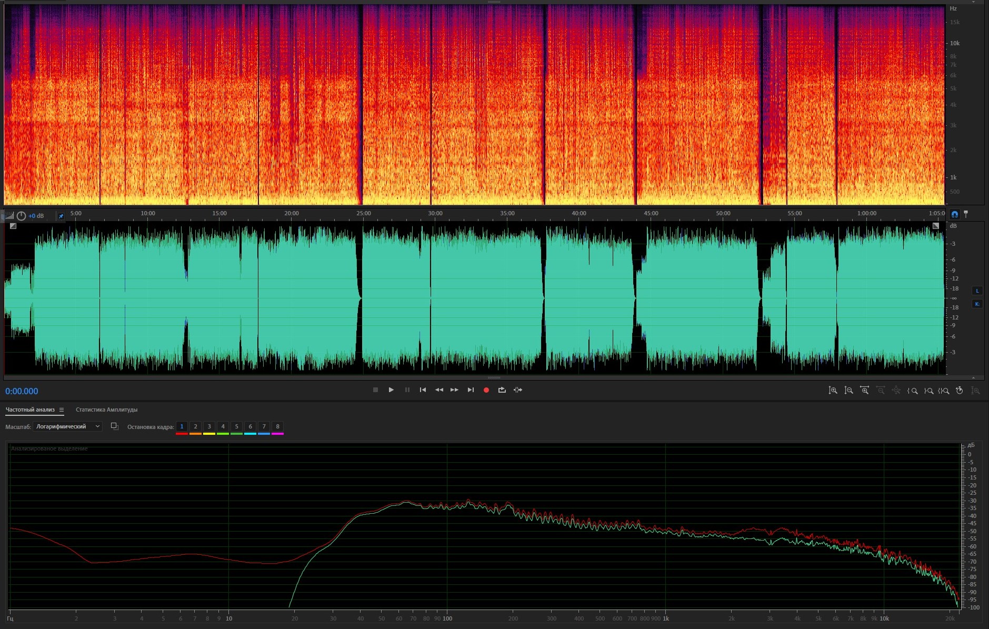Click the Skip Selection icon
This screenshot has width=989, height=629.
click(518, 390)
